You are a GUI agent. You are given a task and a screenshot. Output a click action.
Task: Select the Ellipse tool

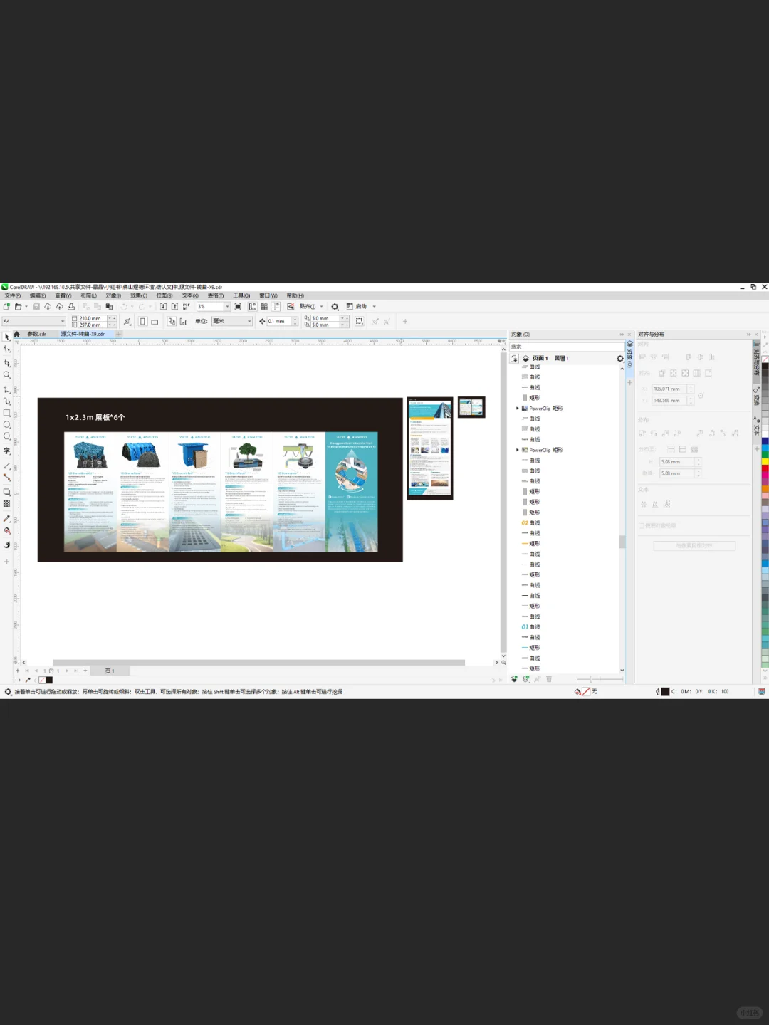7,424
